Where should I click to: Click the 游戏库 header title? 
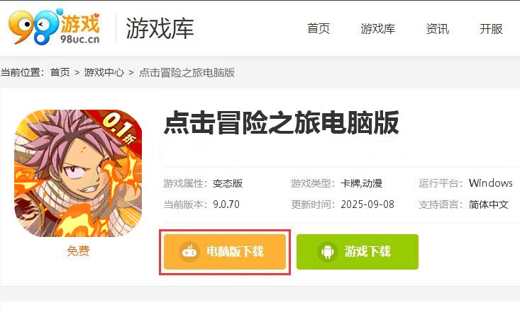tap(160, 28)
